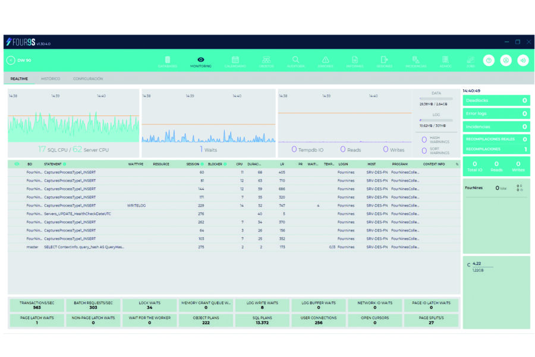Switch to the Histórico tab
535x357 pixels.
(x=51, y=78)
